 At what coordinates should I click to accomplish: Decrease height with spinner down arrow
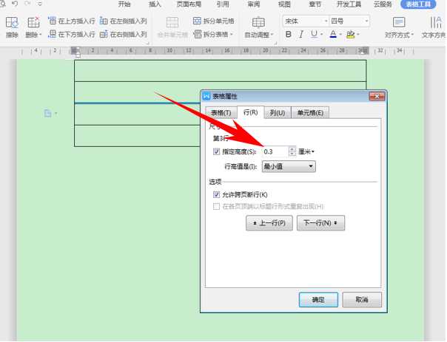coord(292,154)
